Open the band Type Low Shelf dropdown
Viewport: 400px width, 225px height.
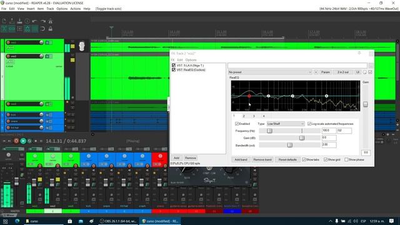coord(286,124)
